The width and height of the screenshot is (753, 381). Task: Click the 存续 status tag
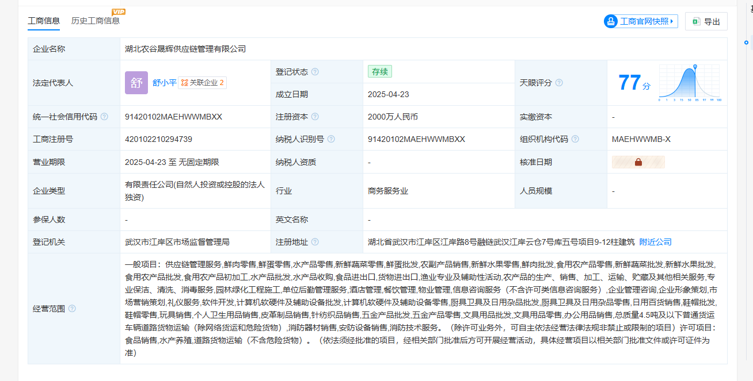click(x=380, y=72)
